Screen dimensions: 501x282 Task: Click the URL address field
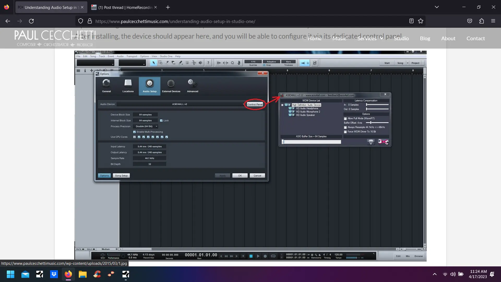235,21
